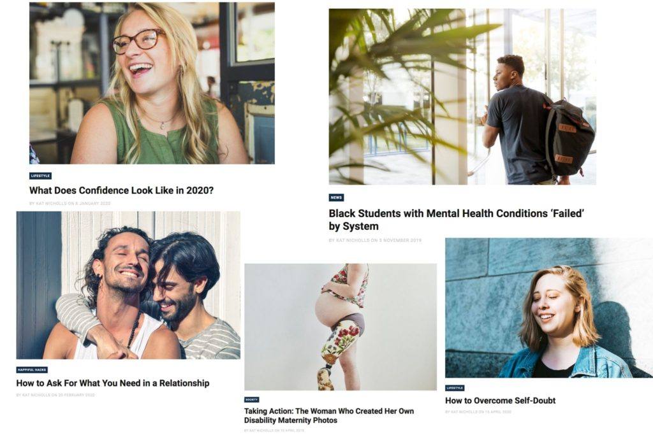The image size is (653, 435).
Task: Click the byline under the Disability Maternity Photos article
Action: tap(274, 431)
